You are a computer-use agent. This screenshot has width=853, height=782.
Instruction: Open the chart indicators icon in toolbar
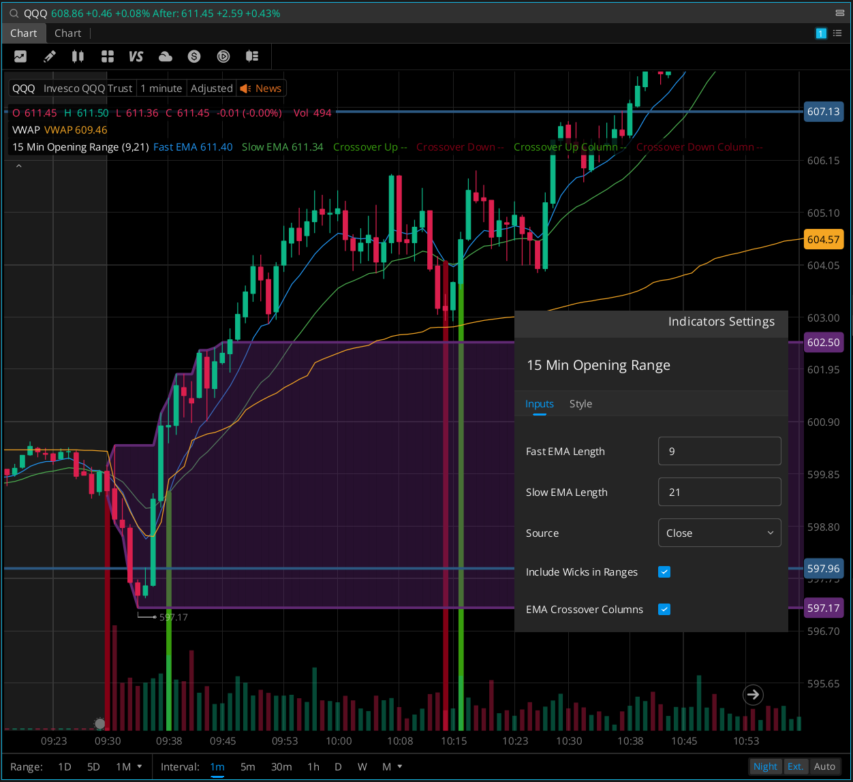point(20,57)
